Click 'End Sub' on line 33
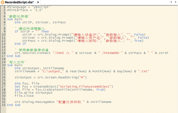Viewport: 178px width, 113px height. click(14, 105)
